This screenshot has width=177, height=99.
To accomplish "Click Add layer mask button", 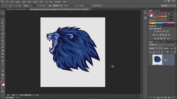I will click(x=158, y=98).
